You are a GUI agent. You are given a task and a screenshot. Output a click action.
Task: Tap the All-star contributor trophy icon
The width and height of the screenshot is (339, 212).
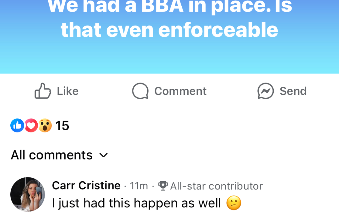pos(163,186)
